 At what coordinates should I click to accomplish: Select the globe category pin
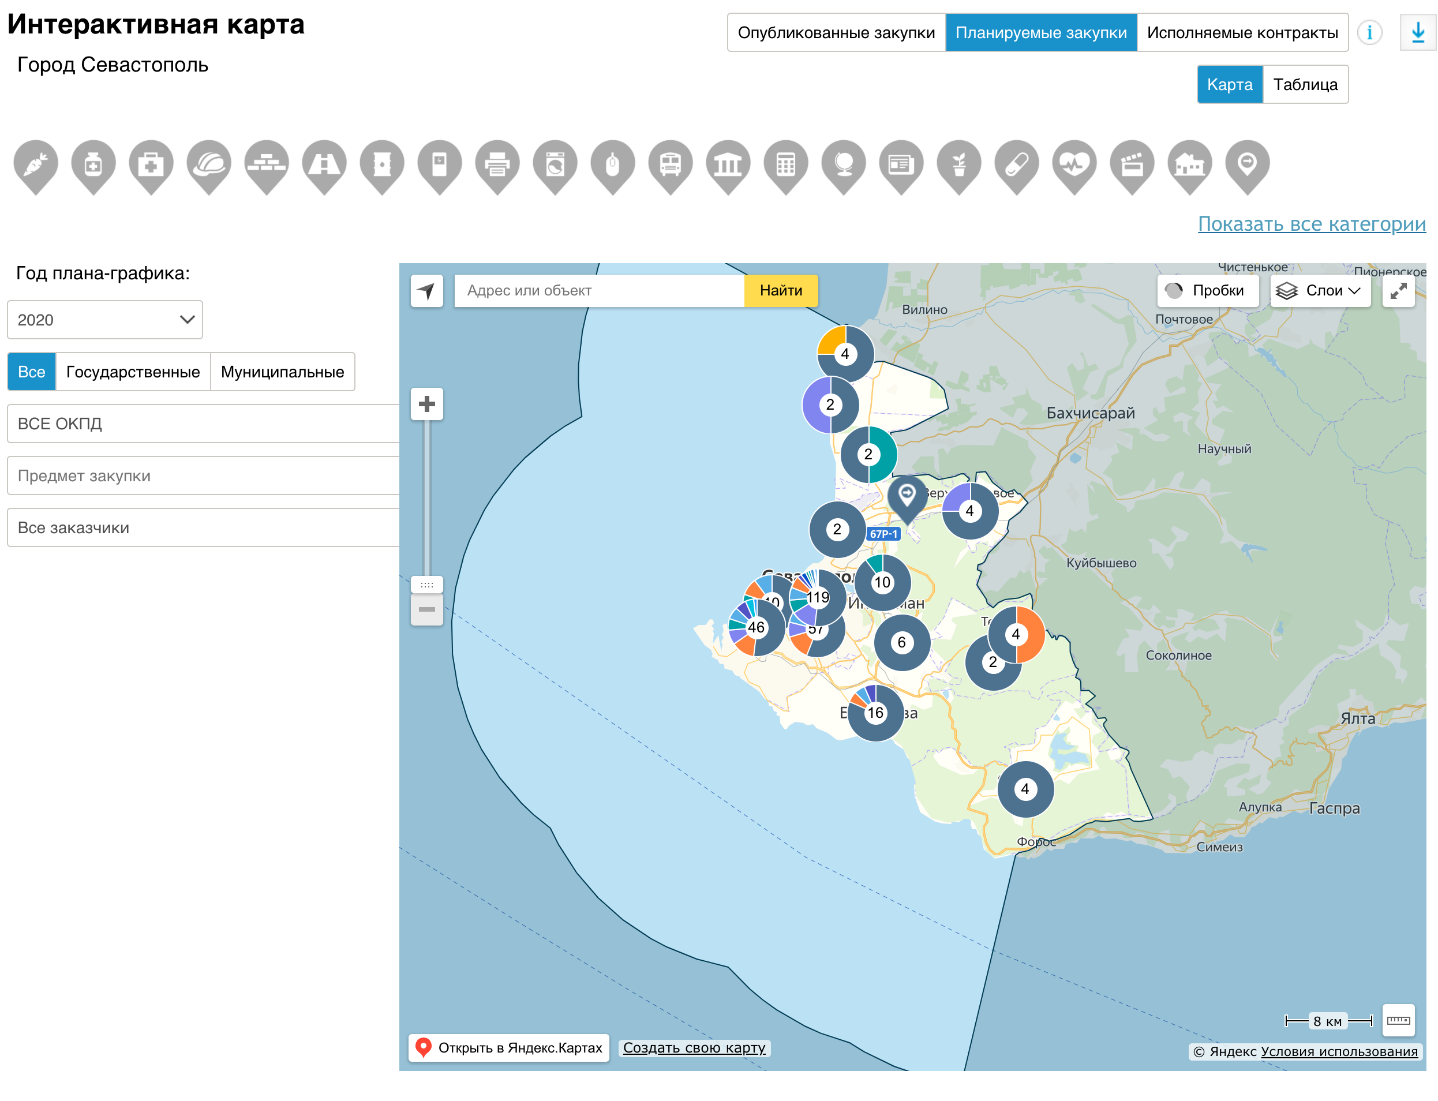(x=843, y=164)
